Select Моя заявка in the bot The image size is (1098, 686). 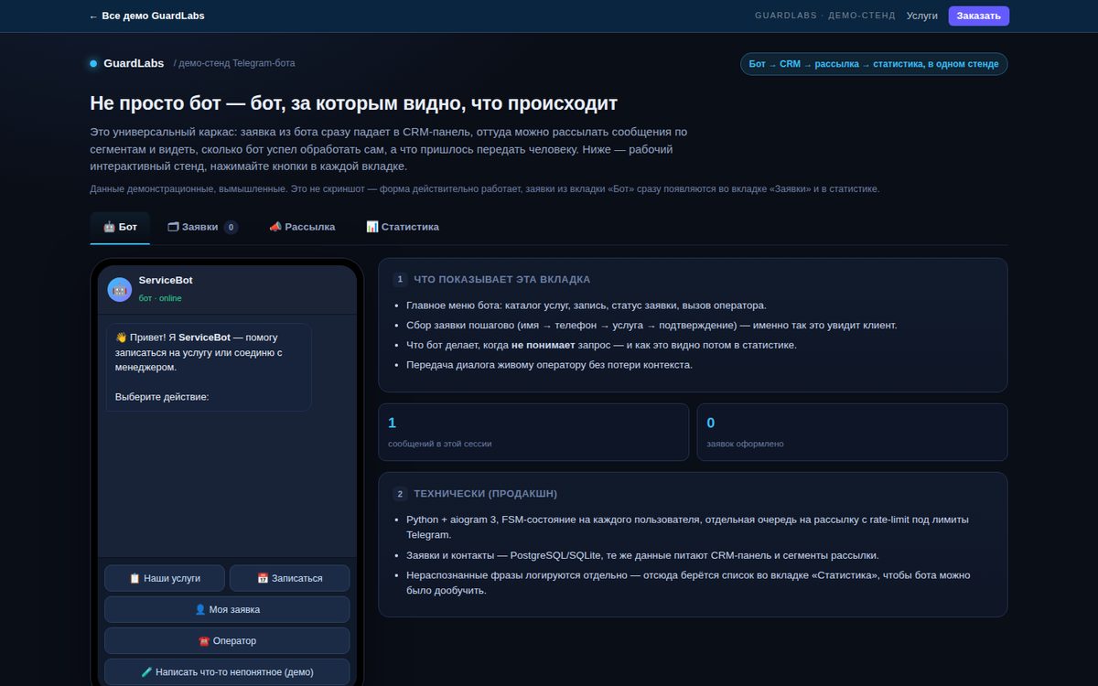coord(227,609)
